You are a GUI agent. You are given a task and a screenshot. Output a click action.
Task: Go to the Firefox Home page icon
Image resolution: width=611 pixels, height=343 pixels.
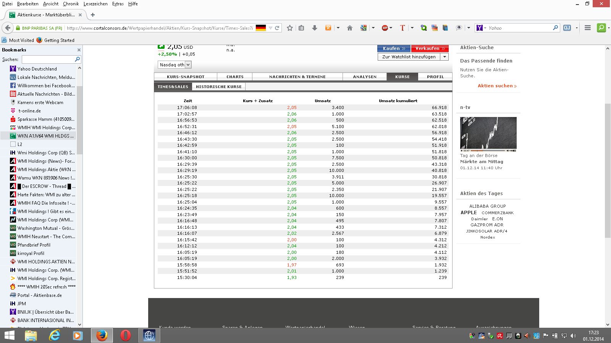pos(349,28)
